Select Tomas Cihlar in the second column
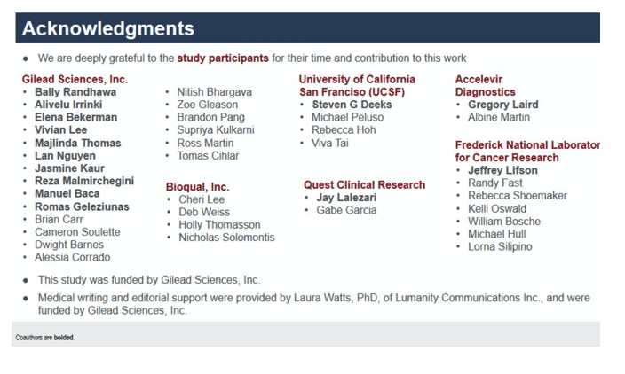The width and height of the screenshot is (625, 374). pos(208,156)
